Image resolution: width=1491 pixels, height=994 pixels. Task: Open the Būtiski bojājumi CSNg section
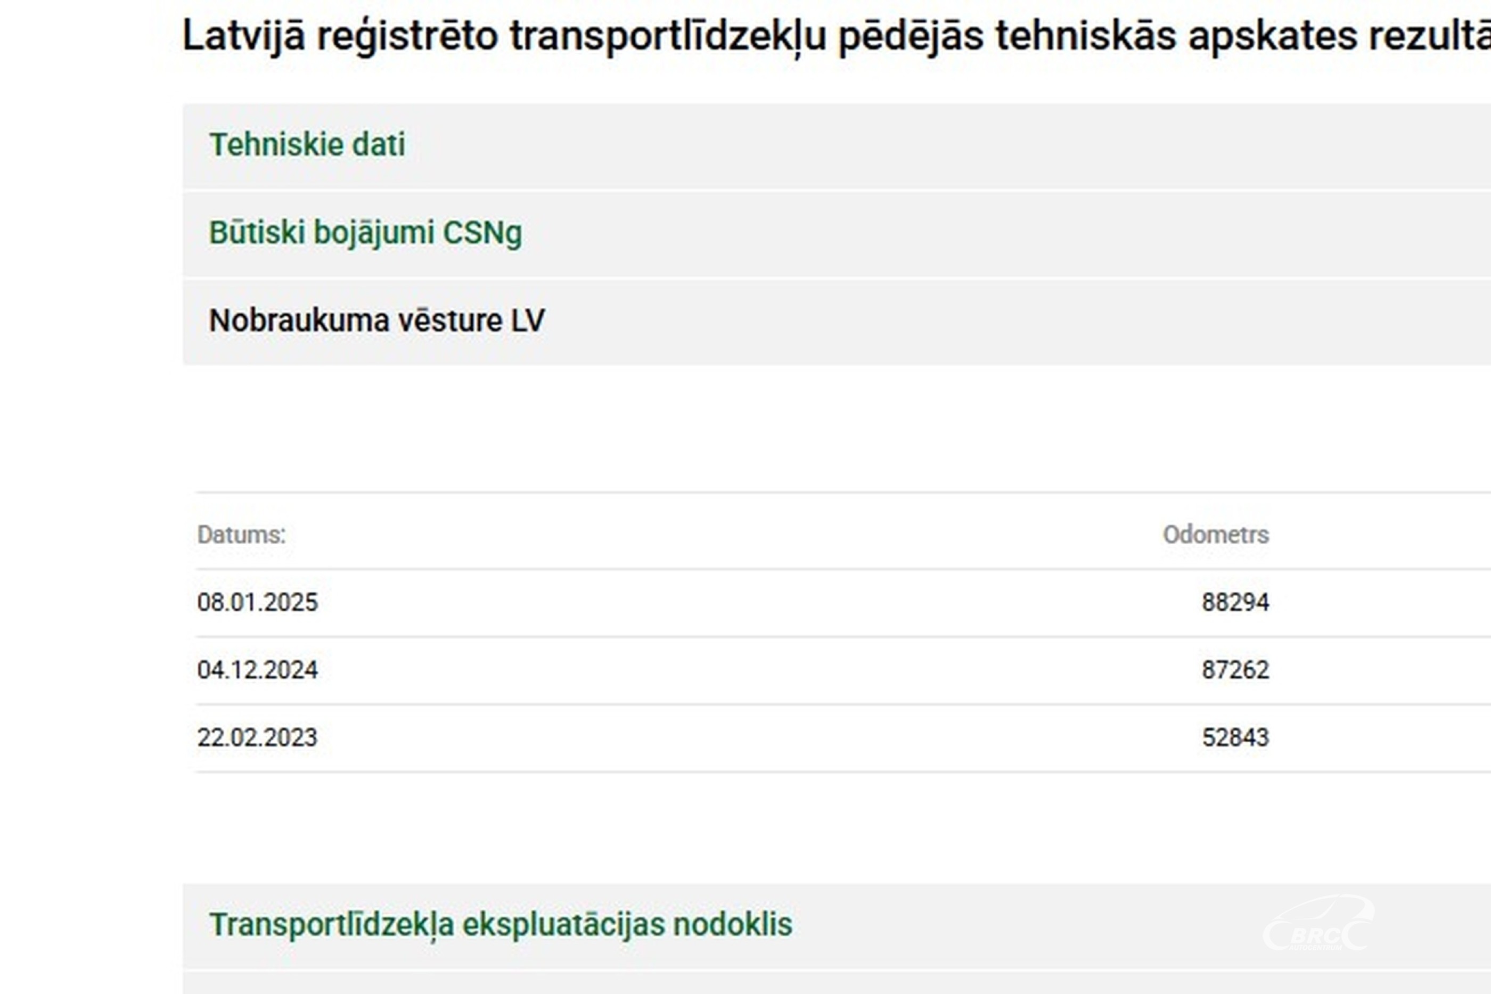click(366, 233)
